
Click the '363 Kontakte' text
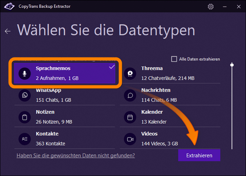click(50, 144)
